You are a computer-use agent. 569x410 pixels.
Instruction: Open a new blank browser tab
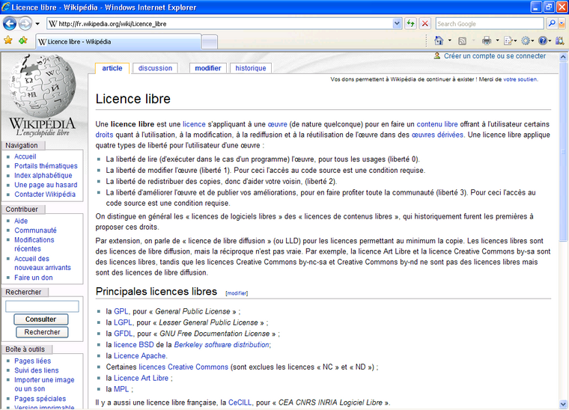[210, 42]
